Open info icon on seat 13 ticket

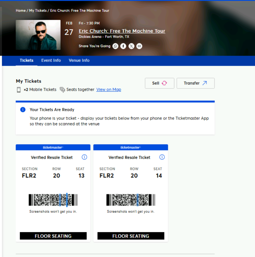point(84,157)
